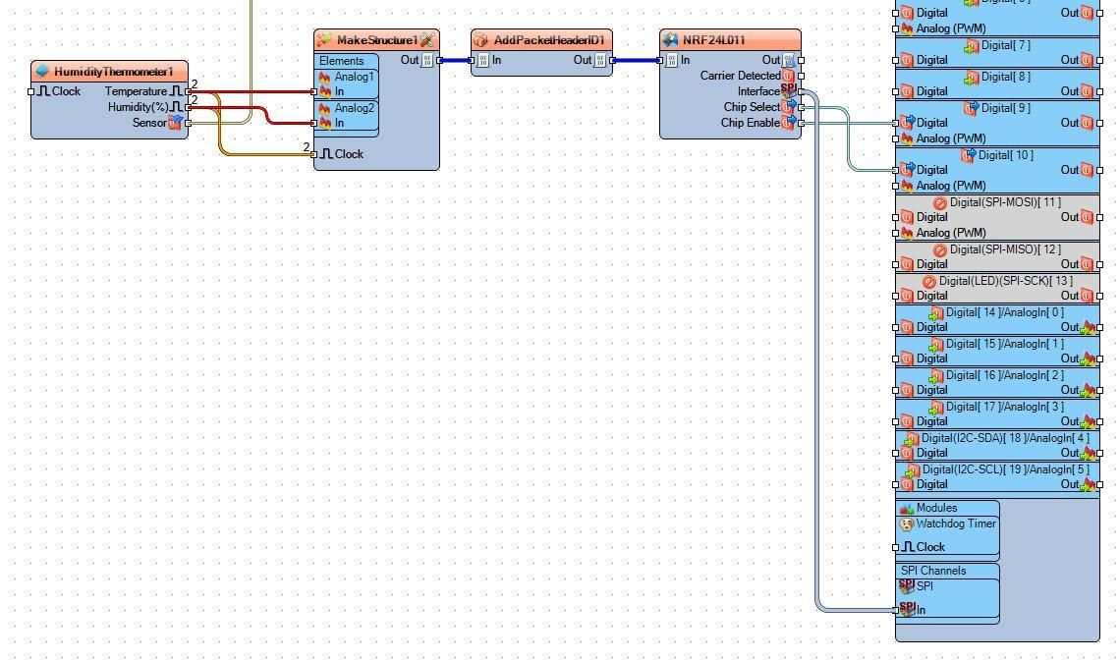This screenshot has width=1120, height=661.
Task: Open MakeStructure1 elements editor wrench icon
Action: coord(427,40)
